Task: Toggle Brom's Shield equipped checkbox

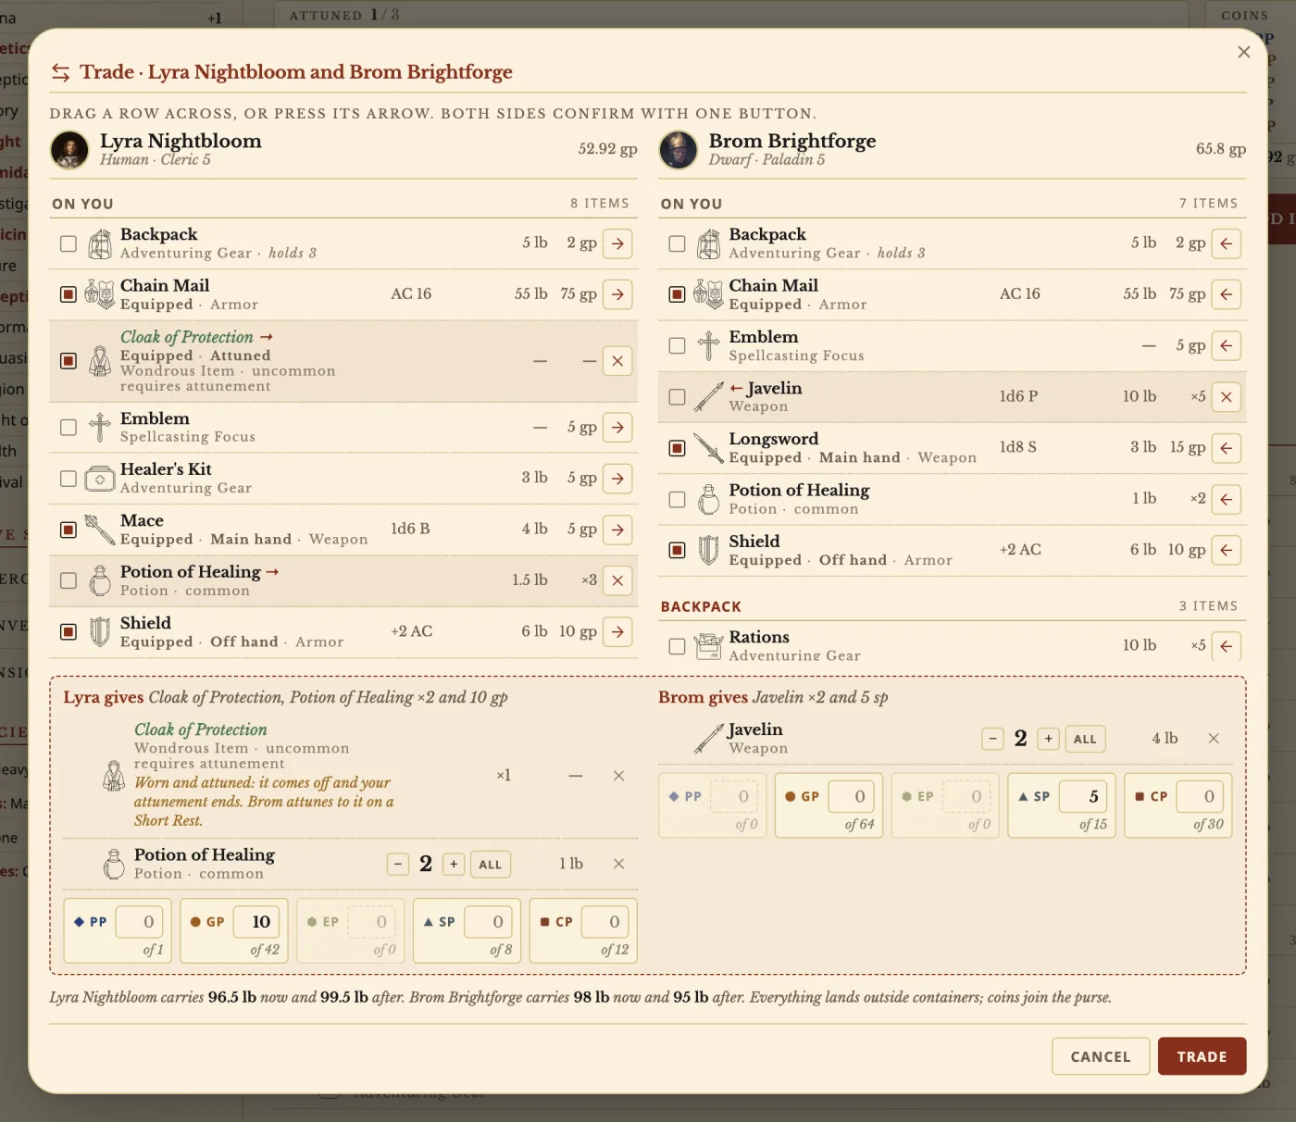Action: tap(678, 550)
